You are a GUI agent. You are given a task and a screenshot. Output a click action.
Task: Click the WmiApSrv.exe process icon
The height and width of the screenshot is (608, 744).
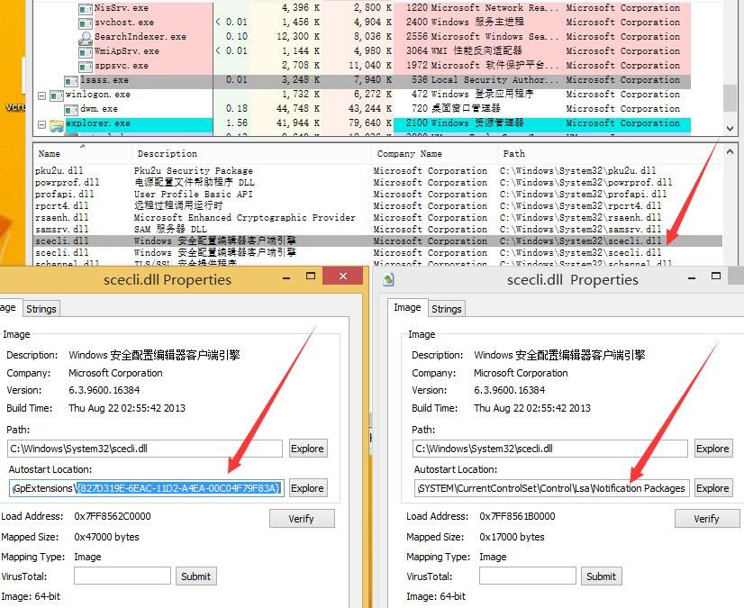point(86,51)
